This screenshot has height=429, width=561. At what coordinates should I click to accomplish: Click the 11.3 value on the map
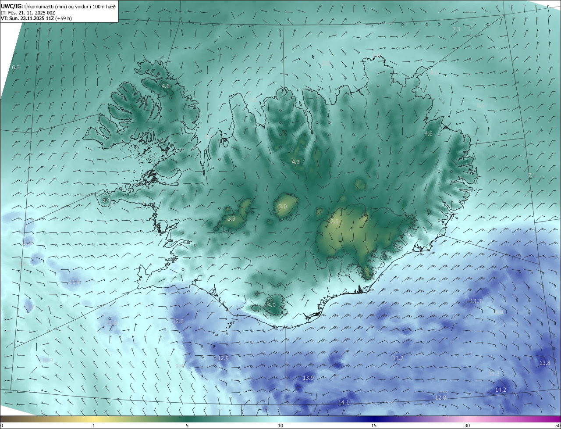(x=494, y=374)
